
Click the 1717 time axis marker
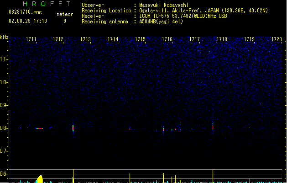tap(194, 39)
